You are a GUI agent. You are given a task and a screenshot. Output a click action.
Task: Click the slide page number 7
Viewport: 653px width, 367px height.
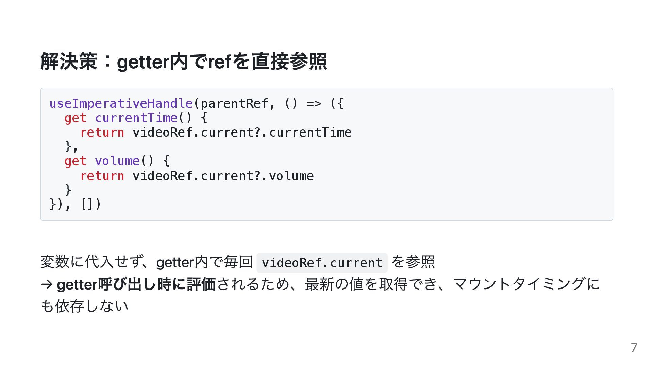click(634, 348)
